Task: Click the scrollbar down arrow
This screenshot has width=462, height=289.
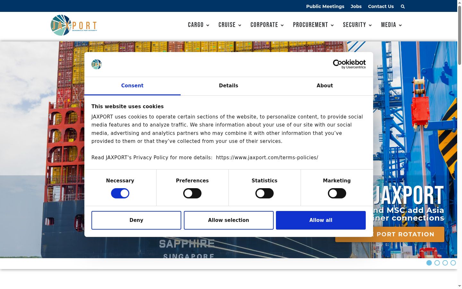Action: [459, 286]
